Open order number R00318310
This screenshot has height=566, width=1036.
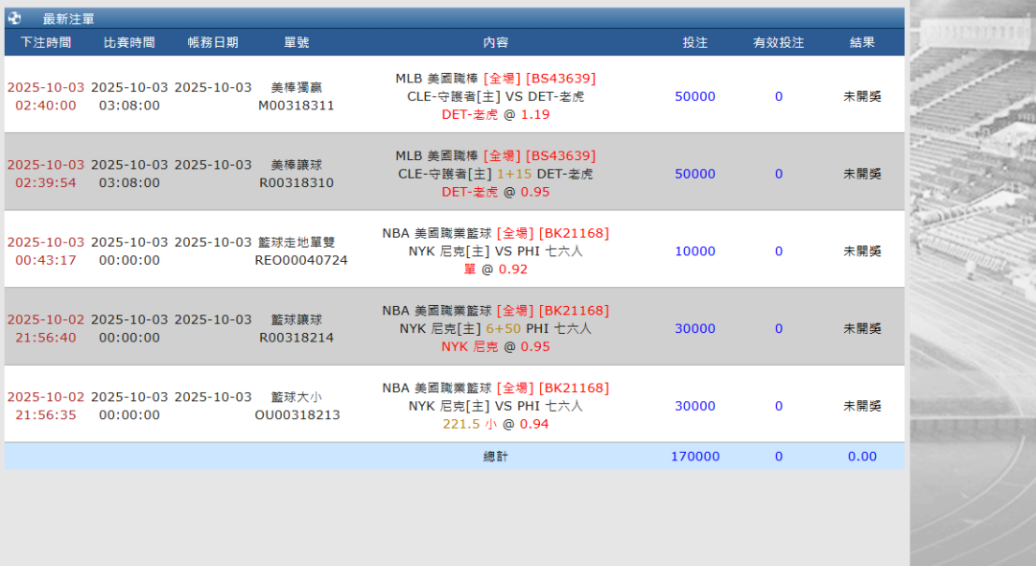[x=296, y=182]
